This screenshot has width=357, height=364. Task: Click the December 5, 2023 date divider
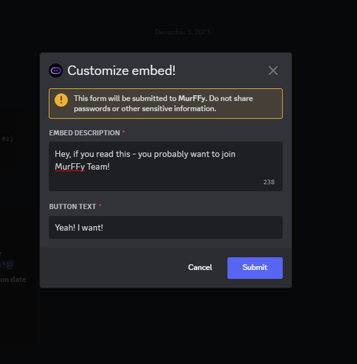click(x=182, y=32)
